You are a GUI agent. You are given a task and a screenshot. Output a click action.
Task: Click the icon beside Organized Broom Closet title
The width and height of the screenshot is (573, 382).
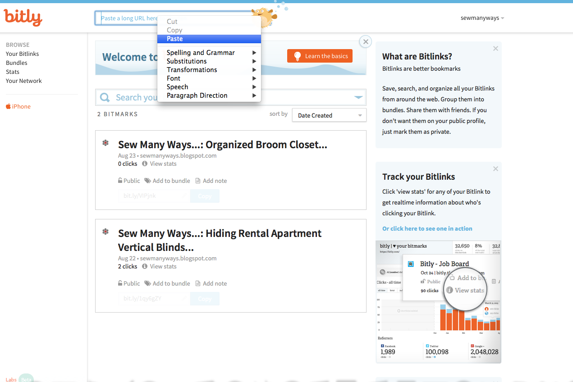click(105, 143)
